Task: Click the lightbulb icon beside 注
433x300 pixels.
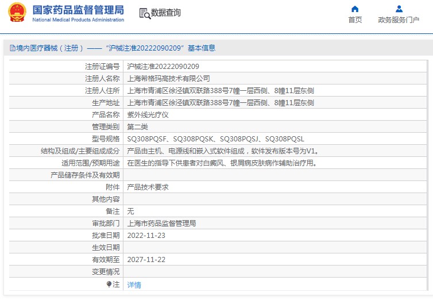Action: click(x=109, y=284)
